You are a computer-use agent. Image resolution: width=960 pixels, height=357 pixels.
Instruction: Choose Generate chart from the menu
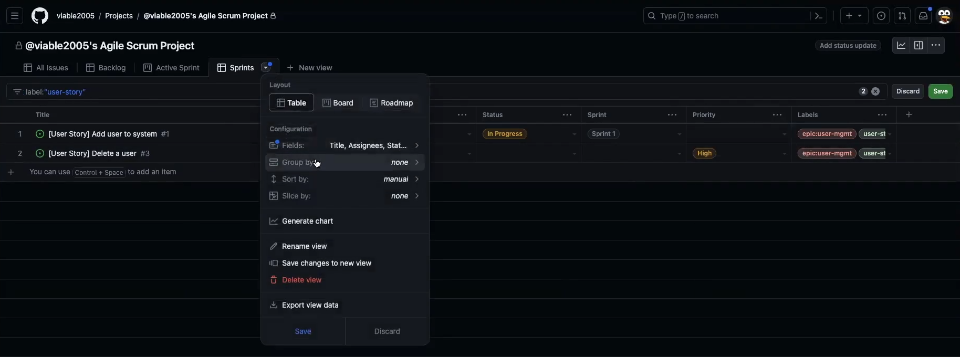(x=307, y=221)
